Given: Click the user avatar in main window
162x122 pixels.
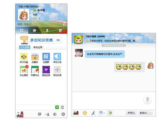Looking at the screenshot, I should tap(24, 15).
